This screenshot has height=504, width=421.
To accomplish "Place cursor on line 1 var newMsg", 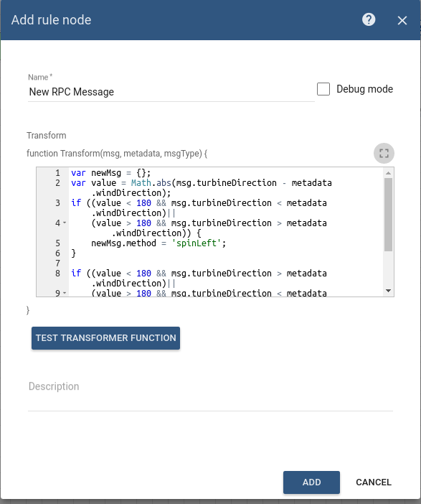I will pos(110,173).
